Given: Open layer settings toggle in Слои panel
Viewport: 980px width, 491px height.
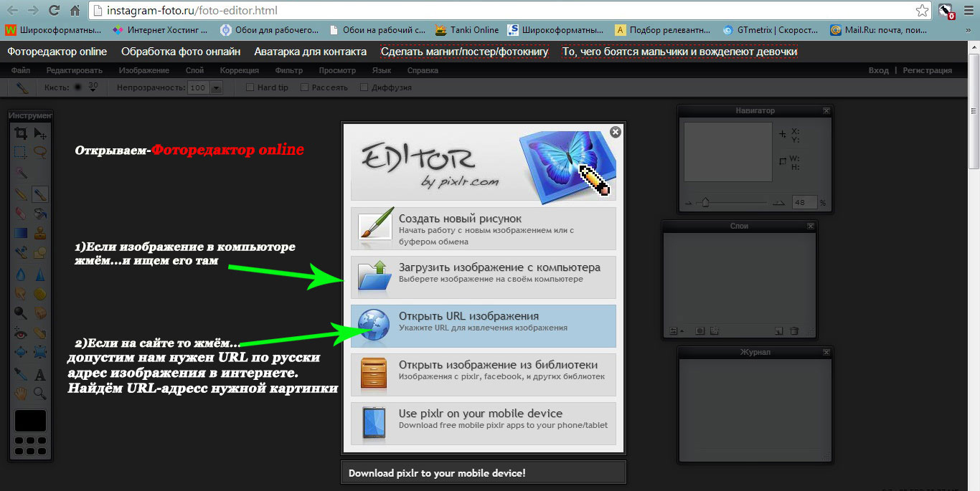Looking at the screenshot, I should [674, 331].
